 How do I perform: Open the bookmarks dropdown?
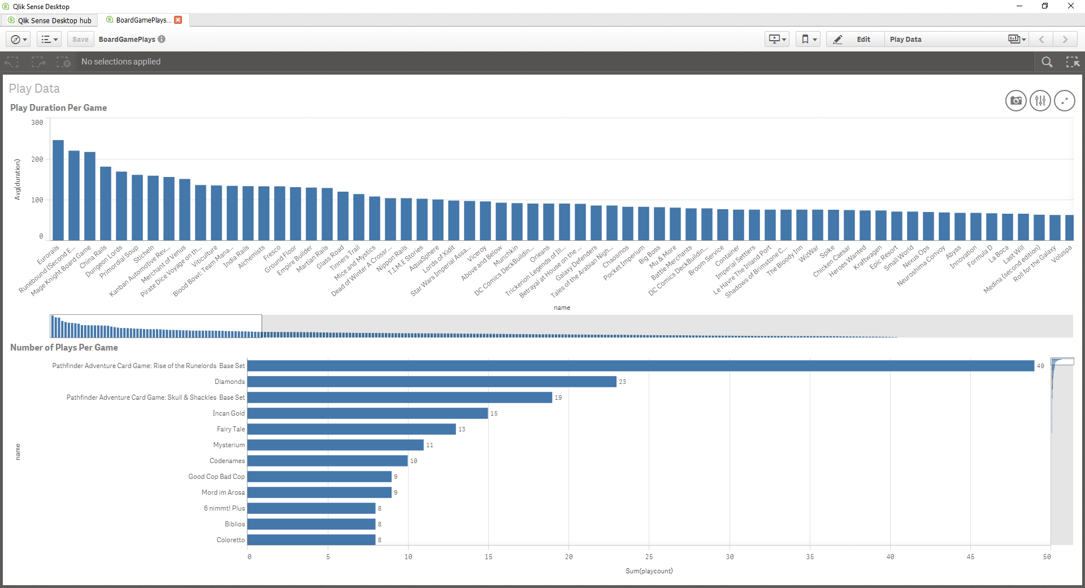[808, 39]
